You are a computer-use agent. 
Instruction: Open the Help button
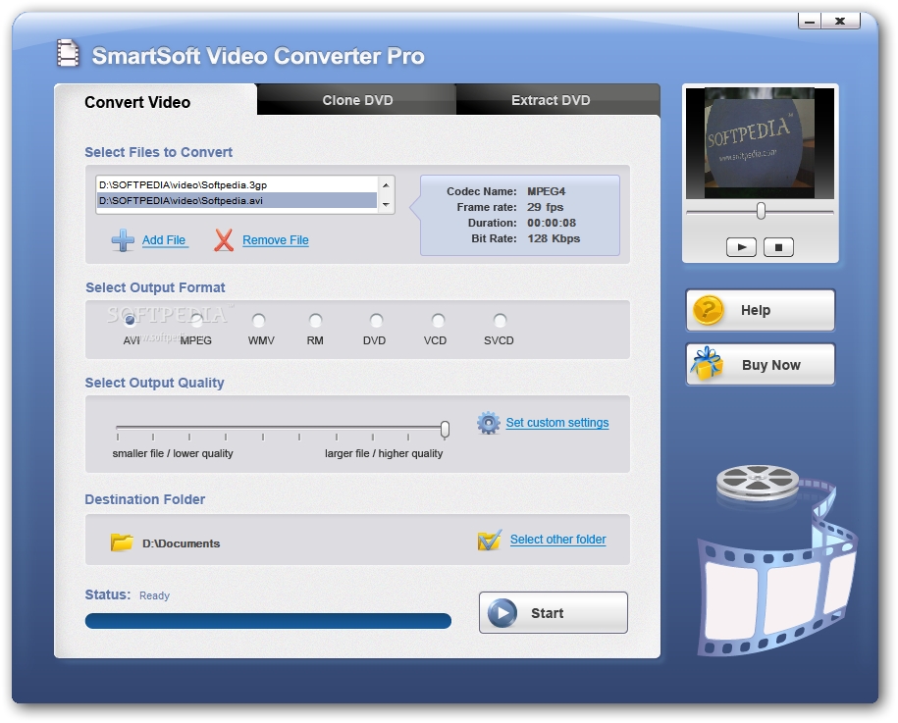(x=761, y=310)
